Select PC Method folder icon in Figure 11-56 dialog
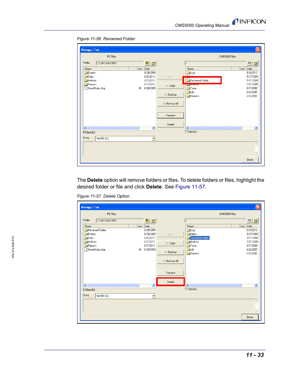This screenshot has height=376, width=291. click(86, 81)
